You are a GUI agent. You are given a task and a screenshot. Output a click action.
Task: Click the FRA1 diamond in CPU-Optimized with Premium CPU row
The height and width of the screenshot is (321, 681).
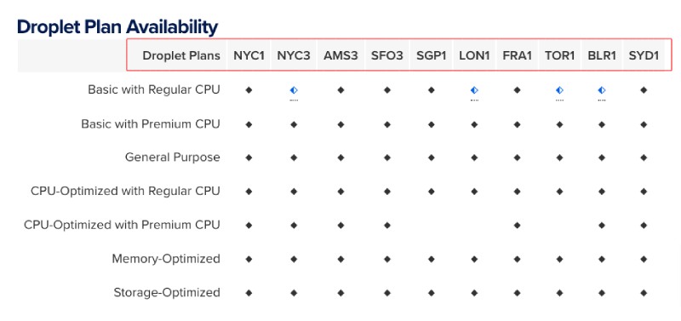click(517, 226)
